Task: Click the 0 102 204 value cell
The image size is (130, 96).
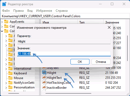Action: click(x=112, y=83)
